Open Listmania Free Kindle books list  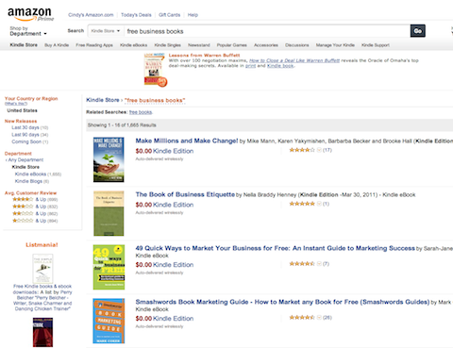point(42,297)
